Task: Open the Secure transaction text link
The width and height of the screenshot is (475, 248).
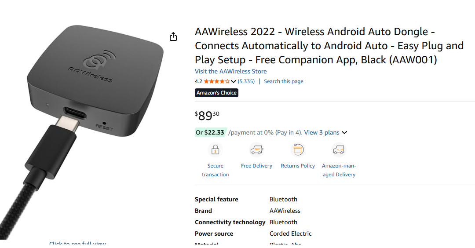Action: tap(215, 170)
